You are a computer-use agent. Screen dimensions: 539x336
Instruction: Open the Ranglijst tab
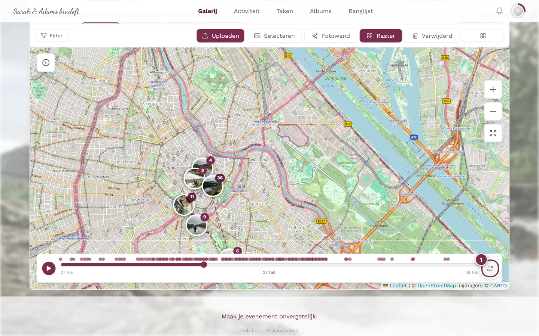pos(361,11)
